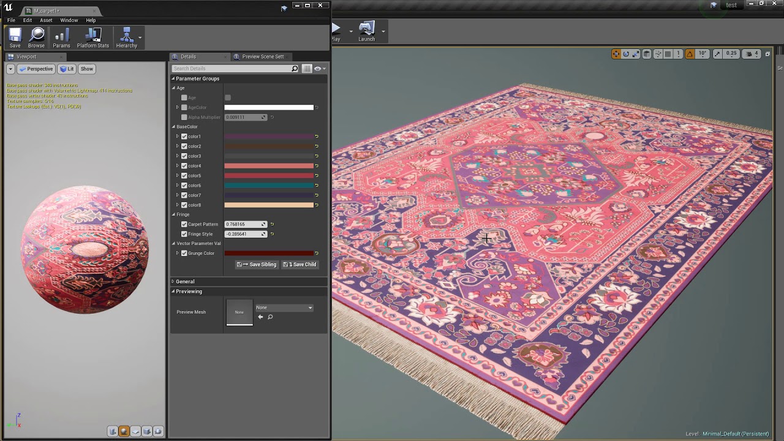784x441 pixels.
Task: Reset Carpet Pattern to its default value
Action: tap(272, 224)
